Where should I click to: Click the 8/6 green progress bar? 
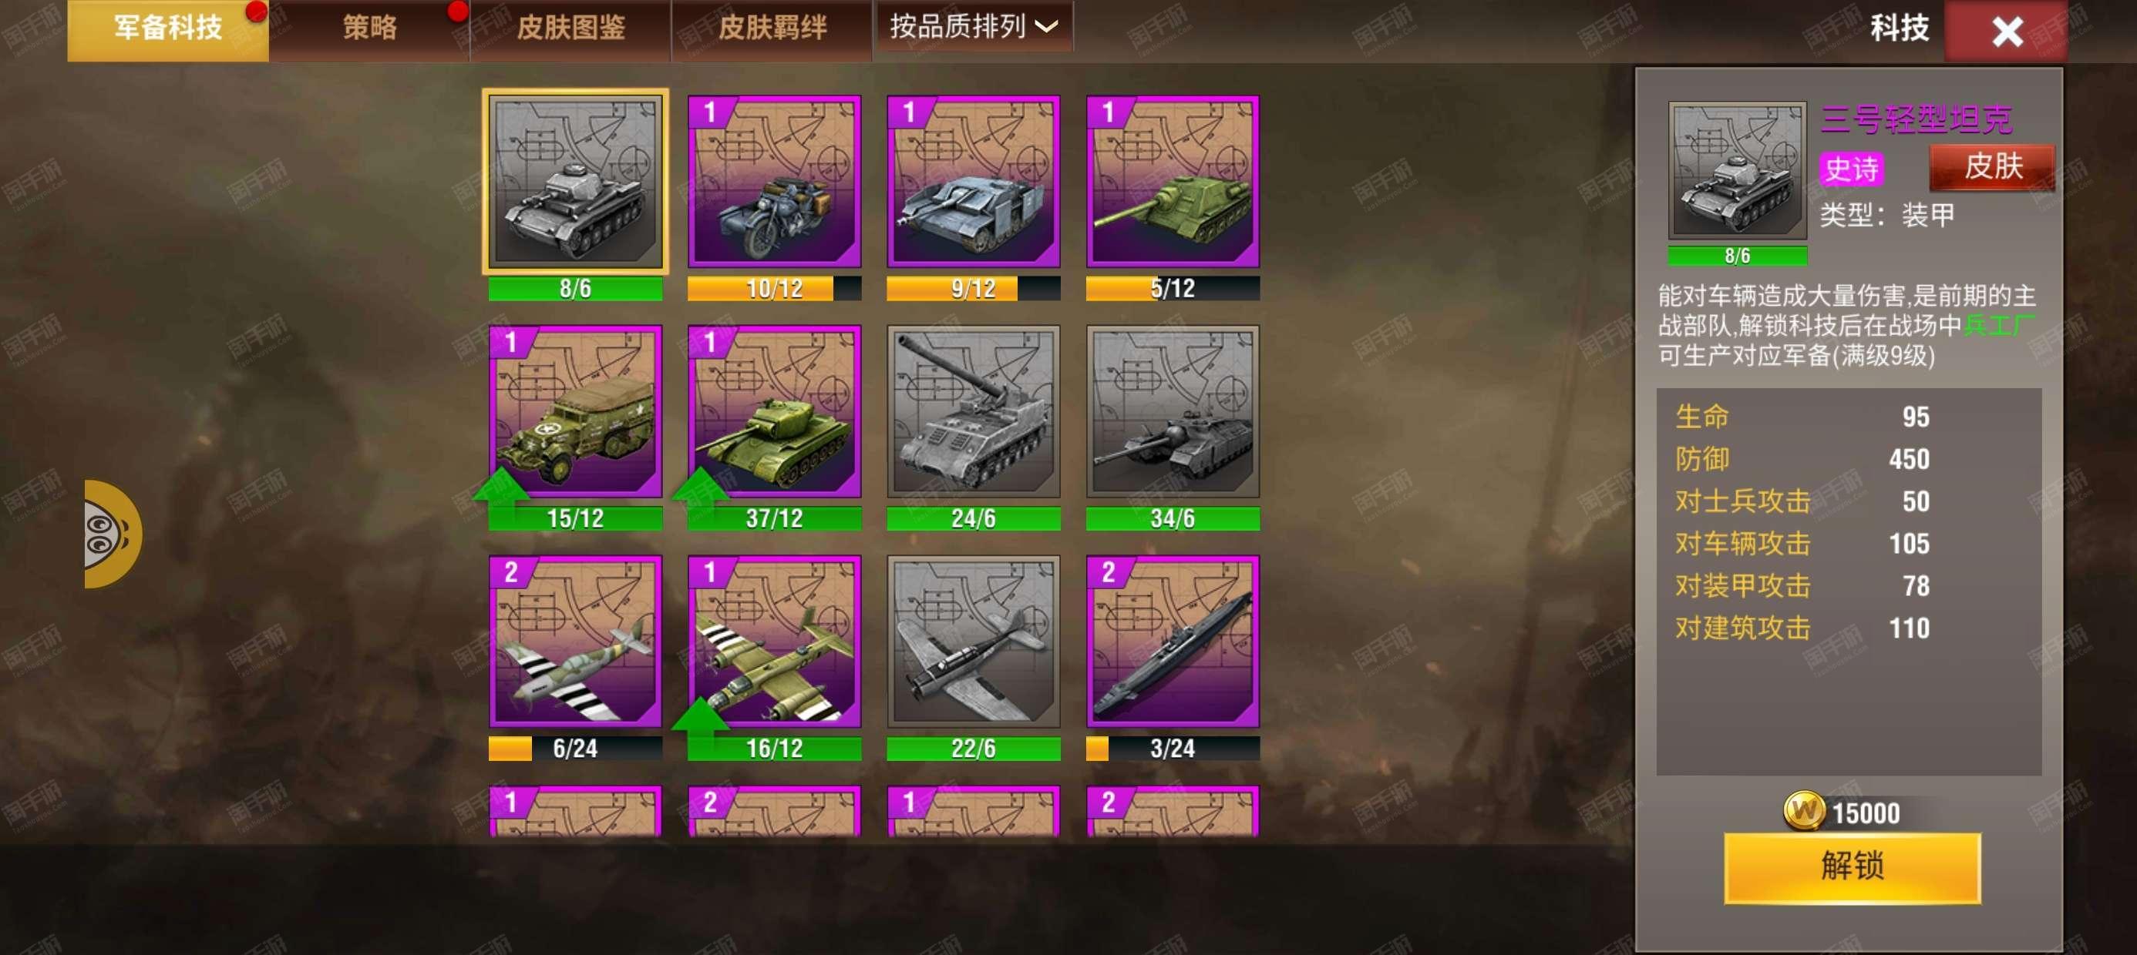tap(575, 289)
